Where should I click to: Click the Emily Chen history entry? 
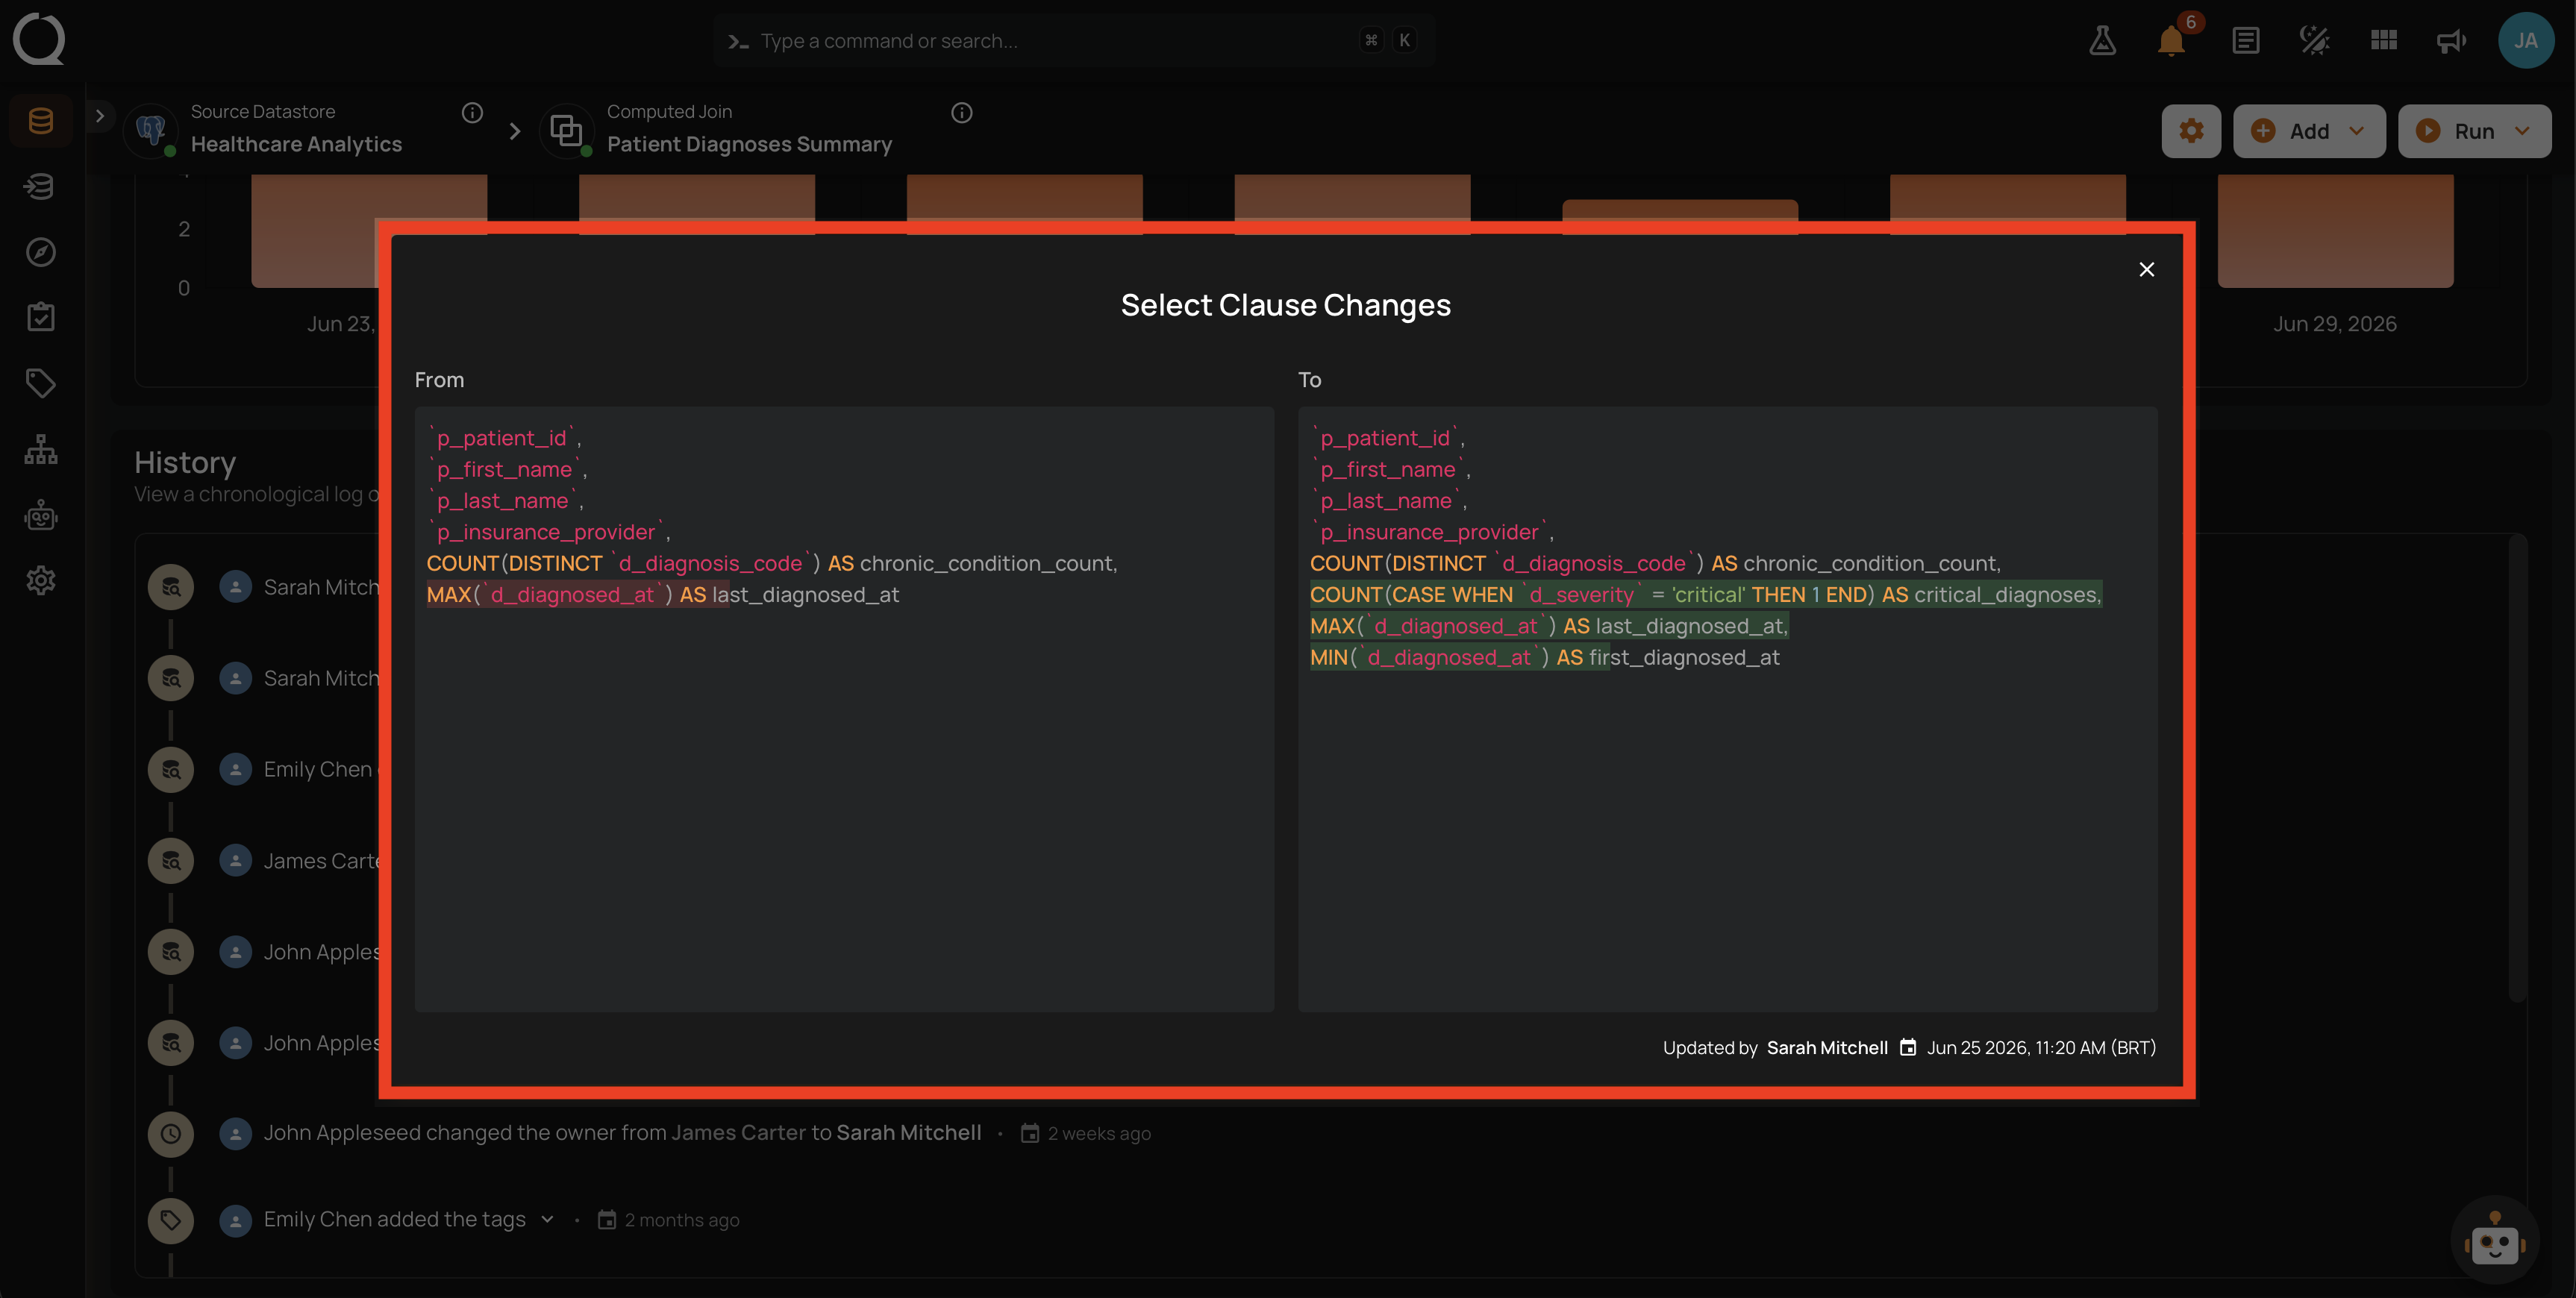320,769
